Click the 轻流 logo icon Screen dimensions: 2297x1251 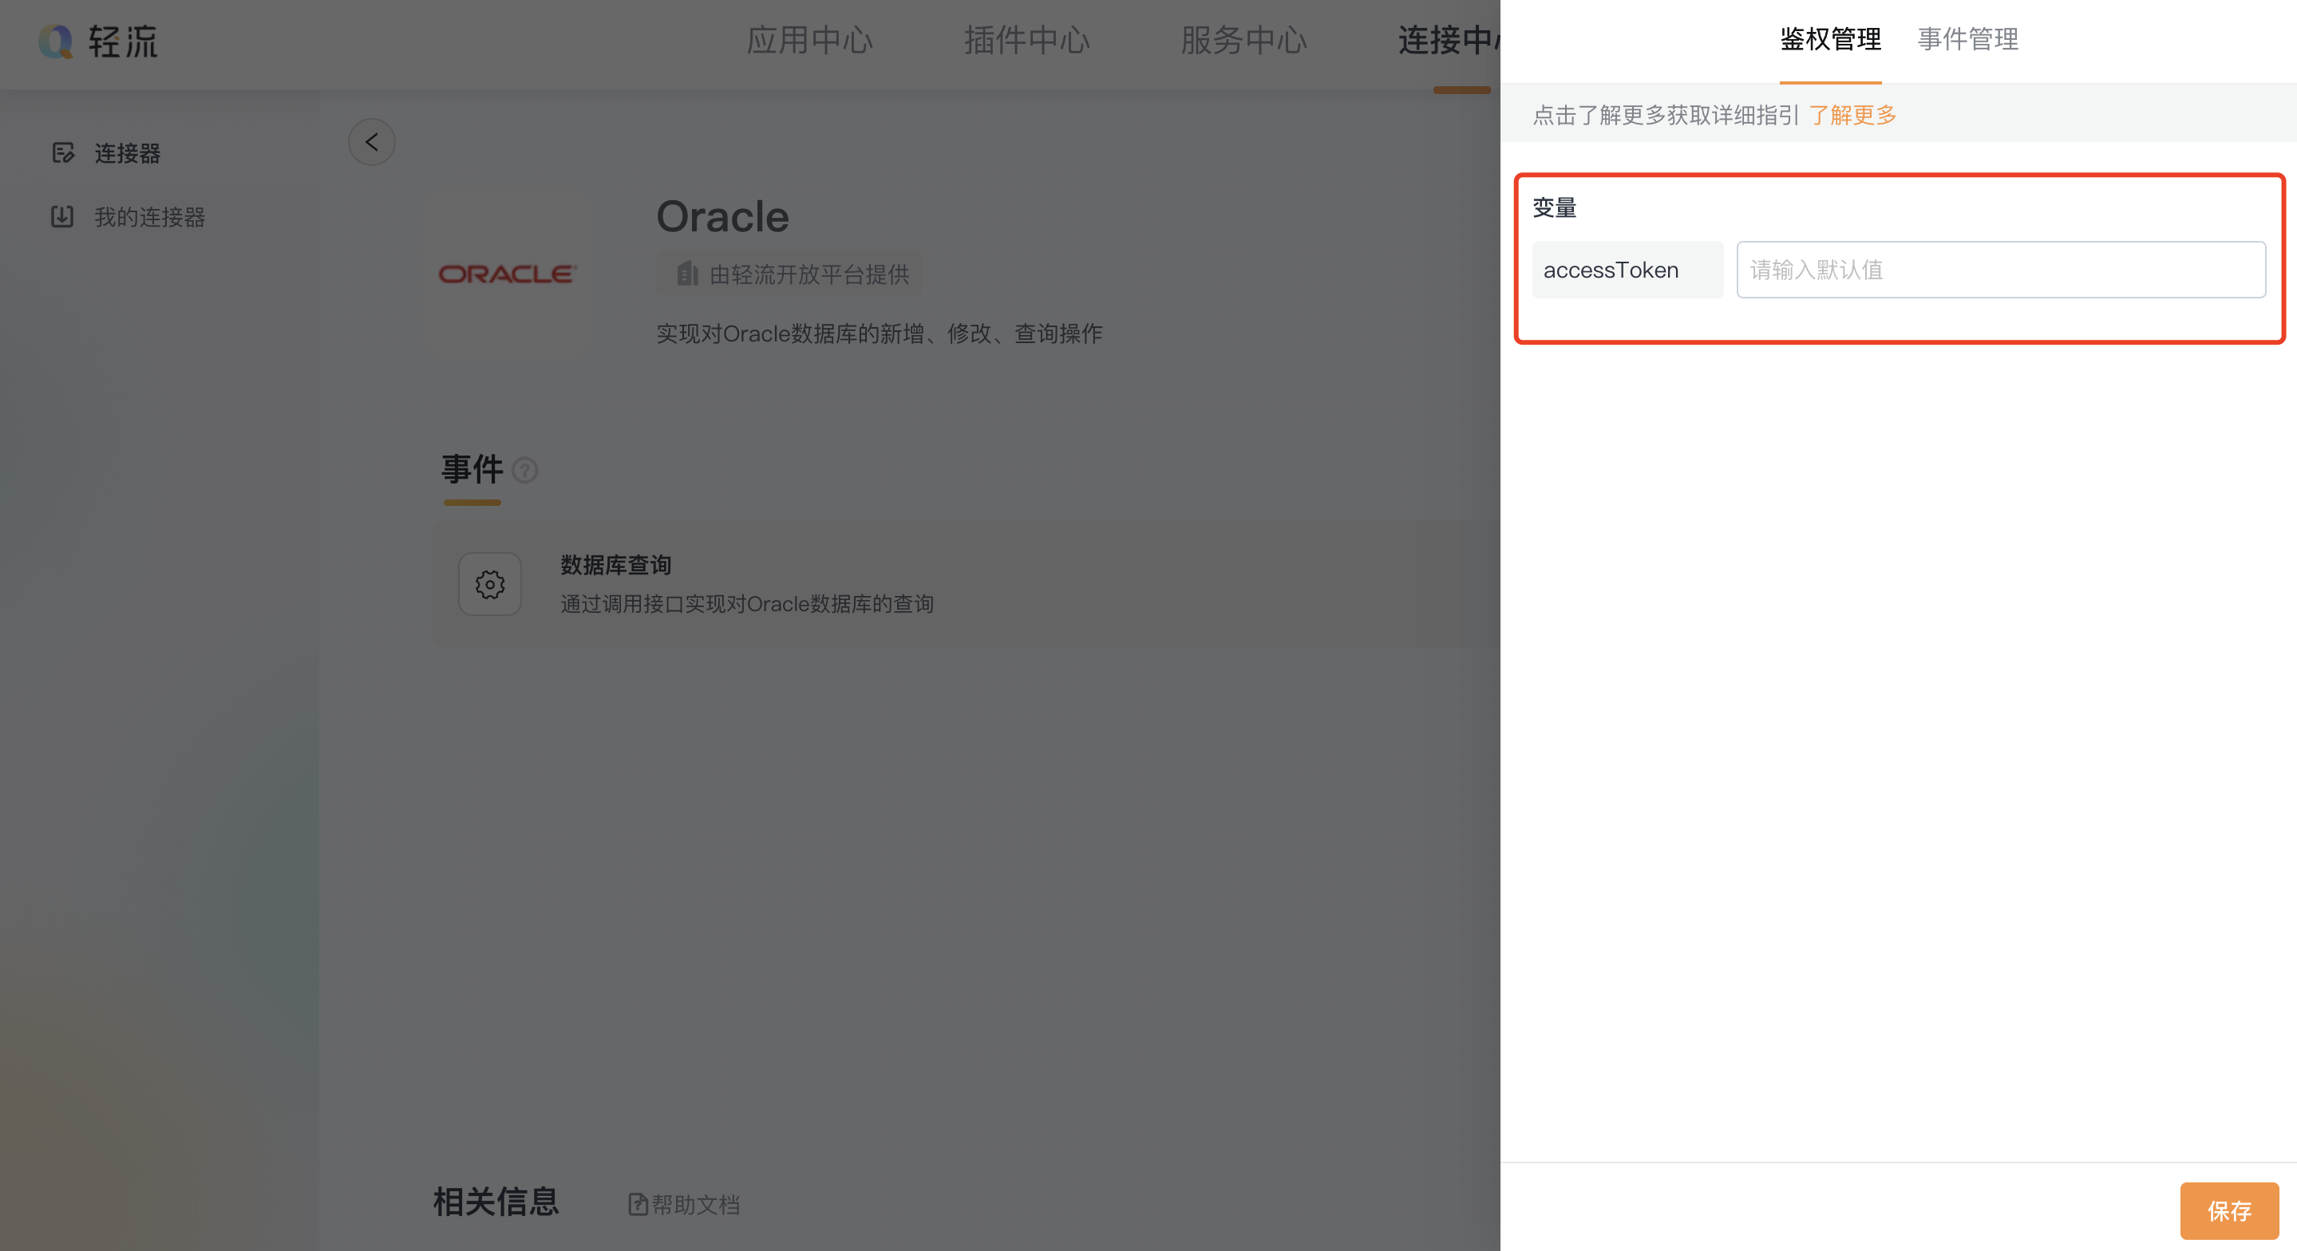click(x=55, y=41)
